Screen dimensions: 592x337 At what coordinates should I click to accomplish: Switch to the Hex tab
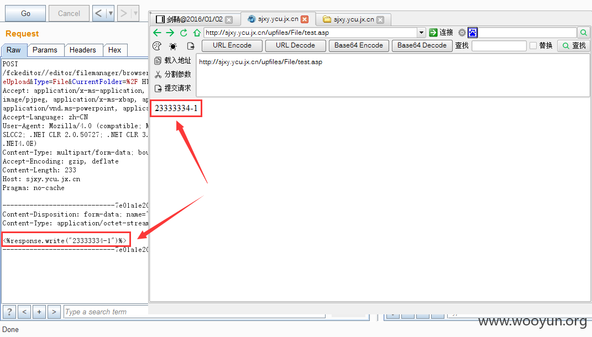point(115,50)
